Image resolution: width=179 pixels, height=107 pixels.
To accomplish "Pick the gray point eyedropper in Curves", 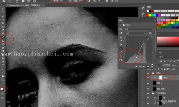I will (121, 41).
